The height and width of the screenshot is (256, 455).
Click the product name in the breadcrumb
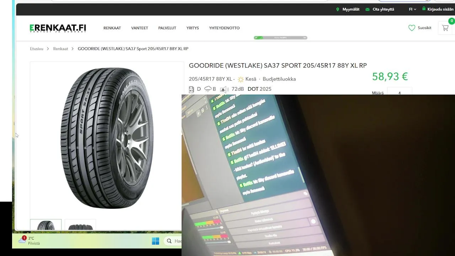[133, 49]
